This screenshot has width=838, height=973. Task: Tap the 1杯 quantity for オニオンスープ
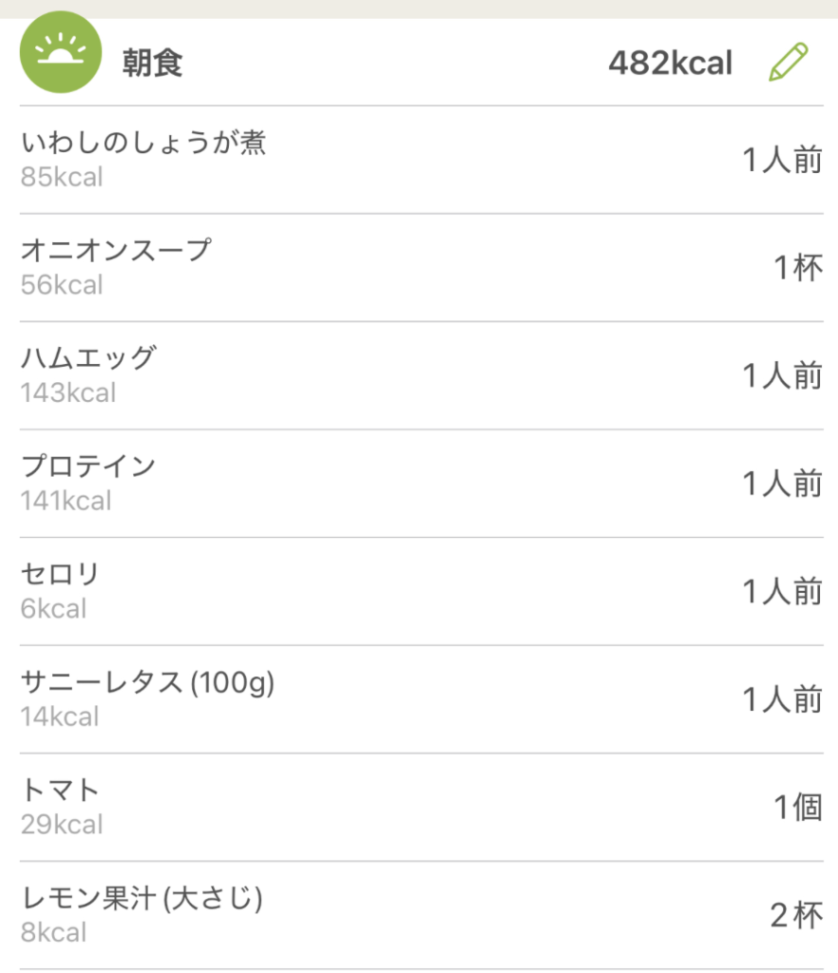click(x=796, y=269)
